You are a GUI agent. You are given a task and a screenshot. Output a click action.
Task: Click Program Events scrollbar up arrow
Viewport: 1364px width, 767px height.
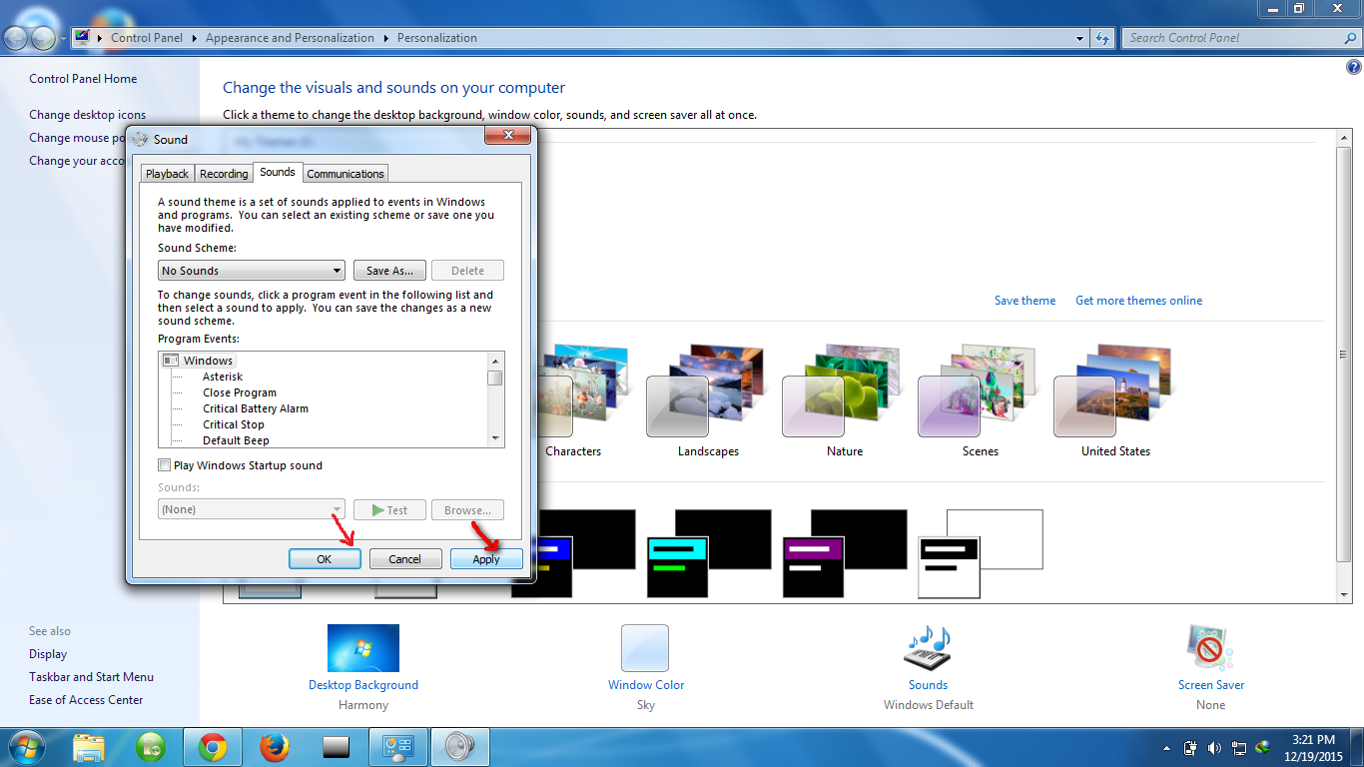pyautogui.click(x=494, y=361)
